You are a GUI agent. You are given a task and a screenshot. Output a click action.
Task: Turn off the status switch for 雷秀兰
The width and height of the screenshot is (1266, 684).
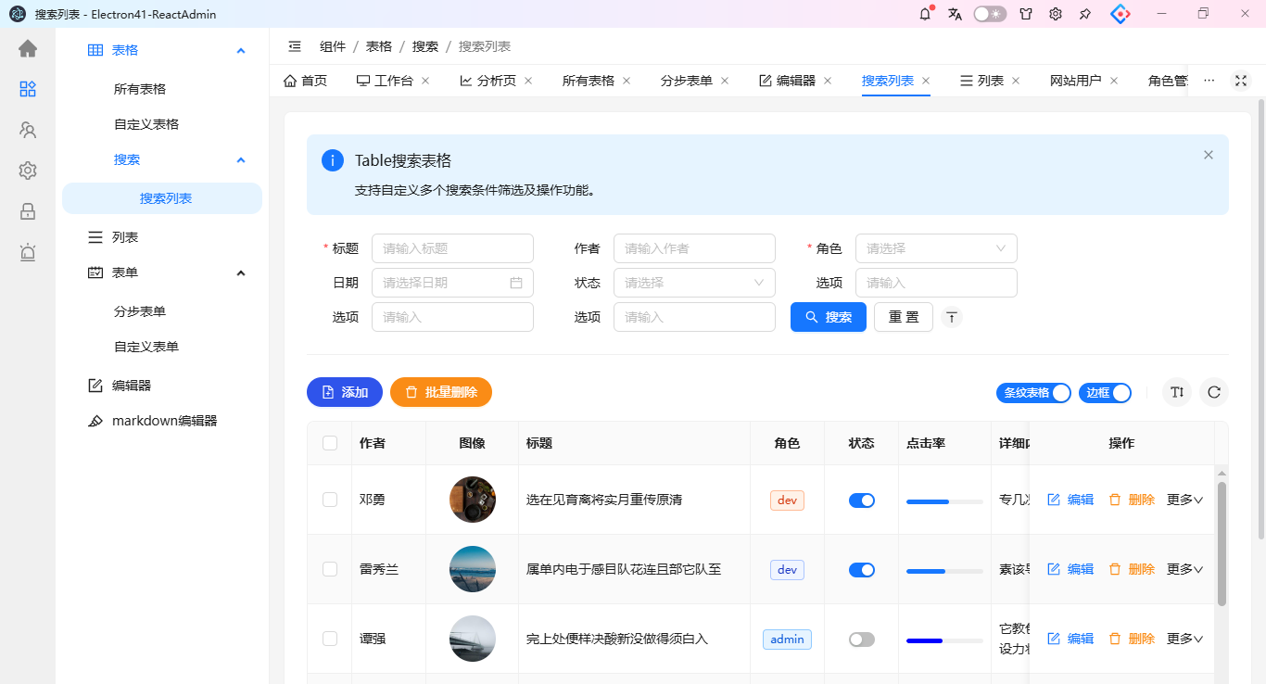862,569
